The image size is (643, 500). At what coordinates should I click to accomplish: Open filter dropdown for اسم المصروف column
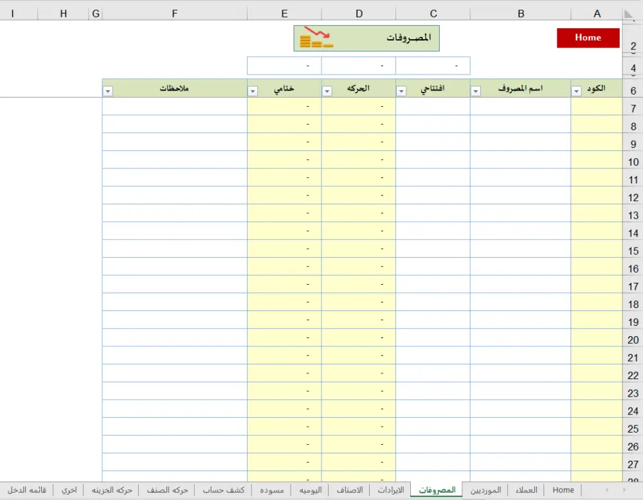pyautogui.click(x=475, y=91)
